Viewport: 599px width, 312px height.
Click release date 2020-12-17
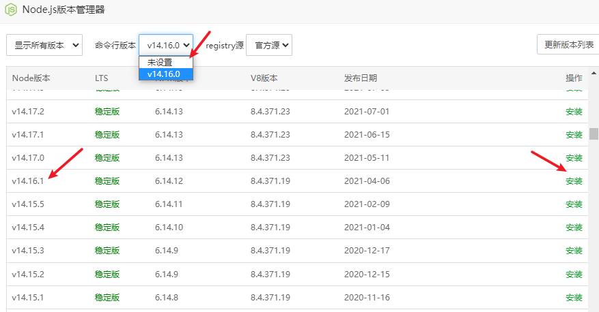pos(367,251)
